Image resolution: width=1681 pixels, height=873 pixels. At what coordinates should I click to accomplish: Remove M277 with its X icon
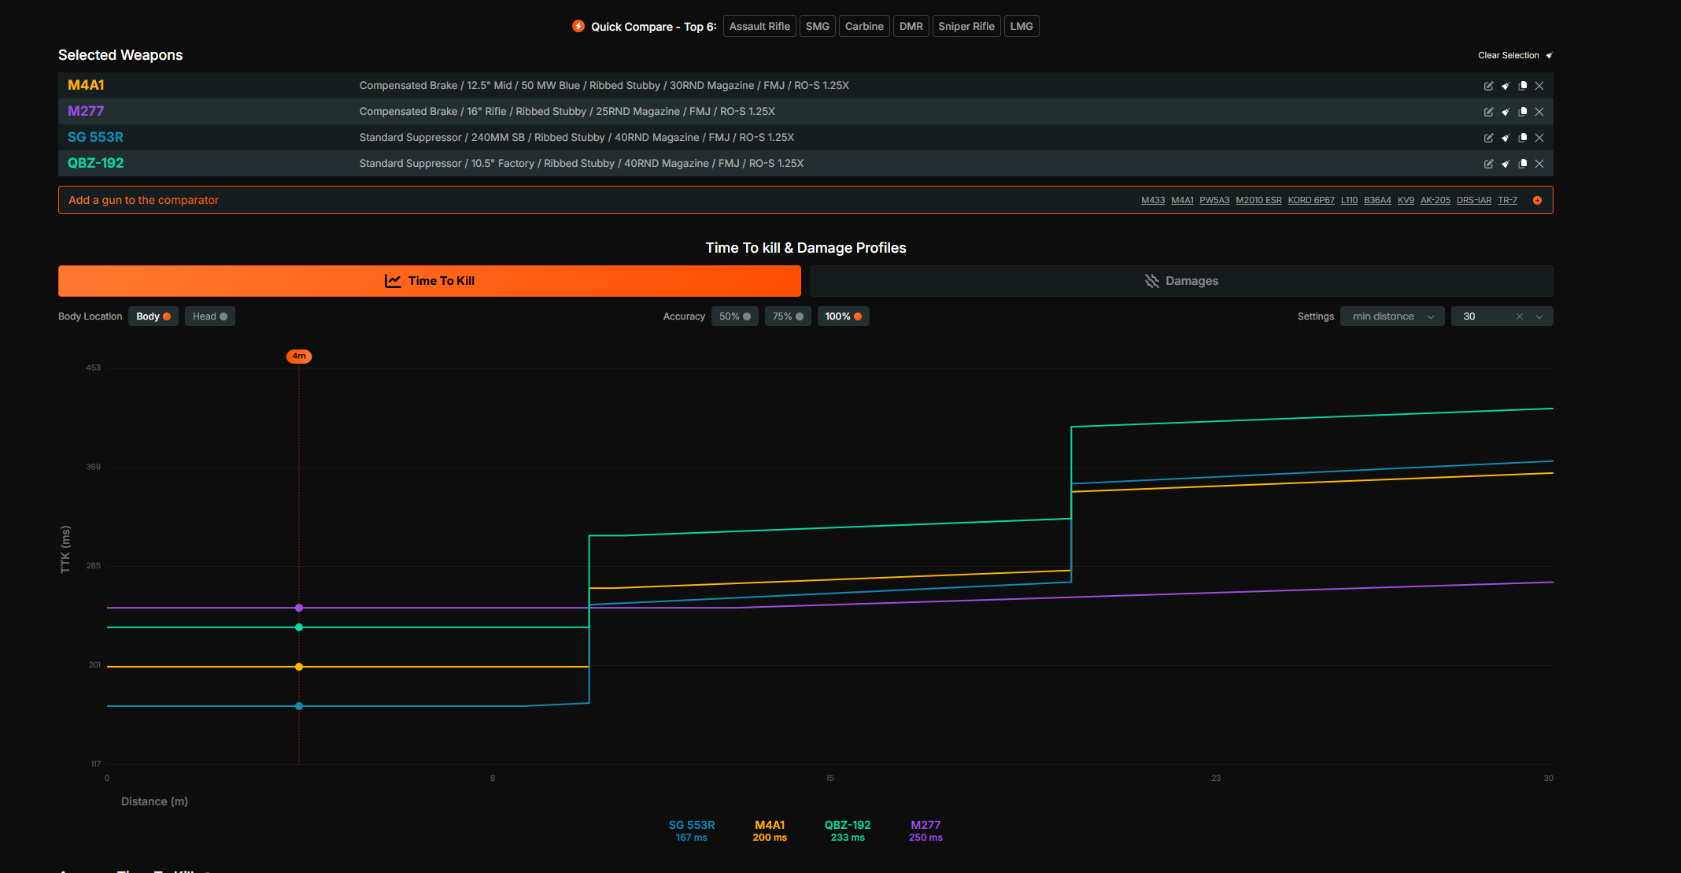pyautogui.click(x=1539, y=112)
